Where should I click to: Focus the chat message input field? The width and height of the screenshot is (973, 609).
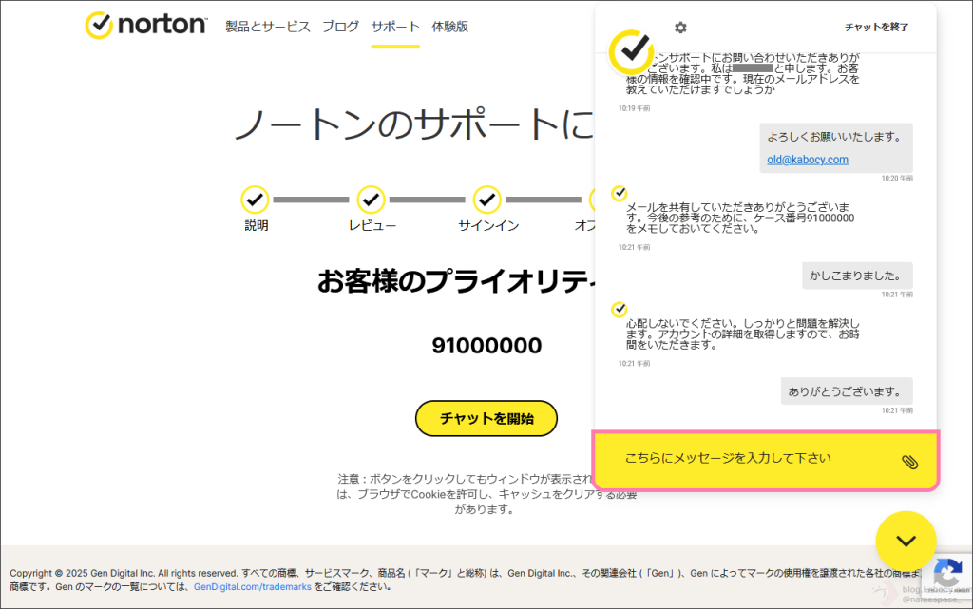[x=751, y=459]
